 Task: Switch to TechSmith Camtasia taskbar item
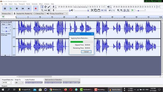86,90
